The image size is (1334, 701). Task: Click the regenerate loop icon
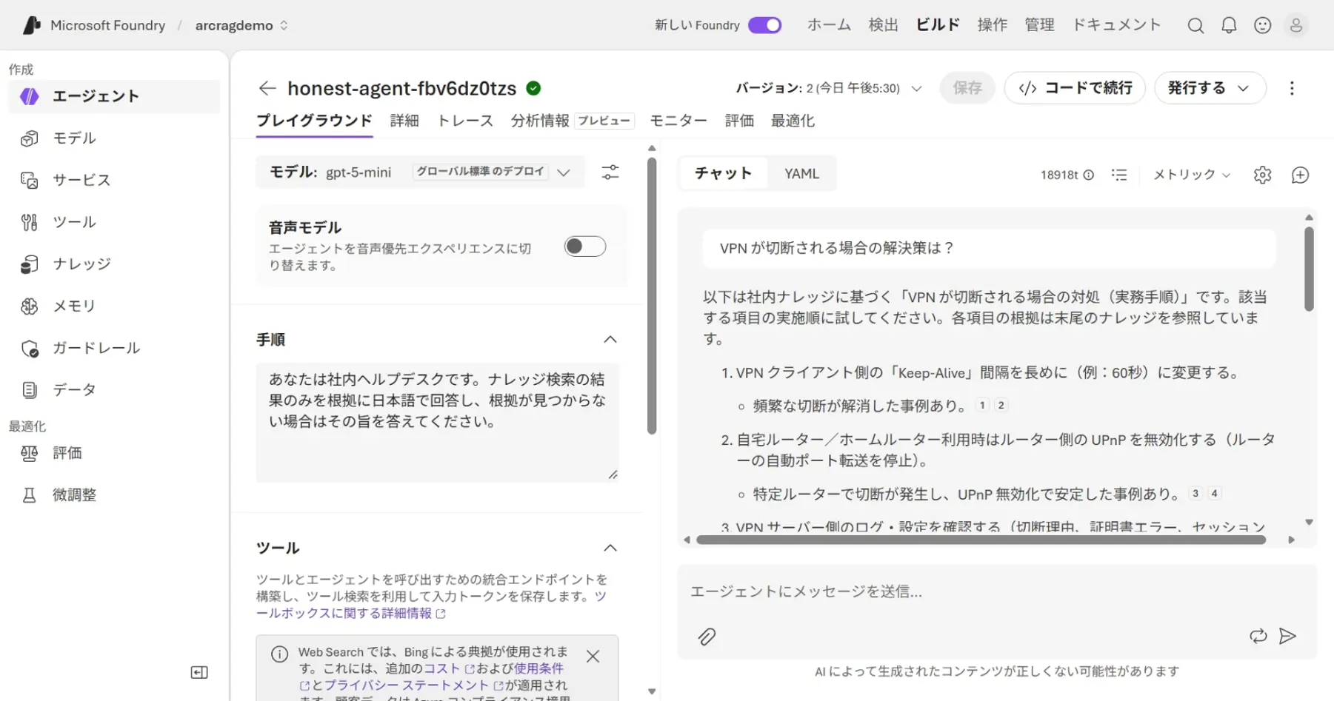(x=1258, y=636)
